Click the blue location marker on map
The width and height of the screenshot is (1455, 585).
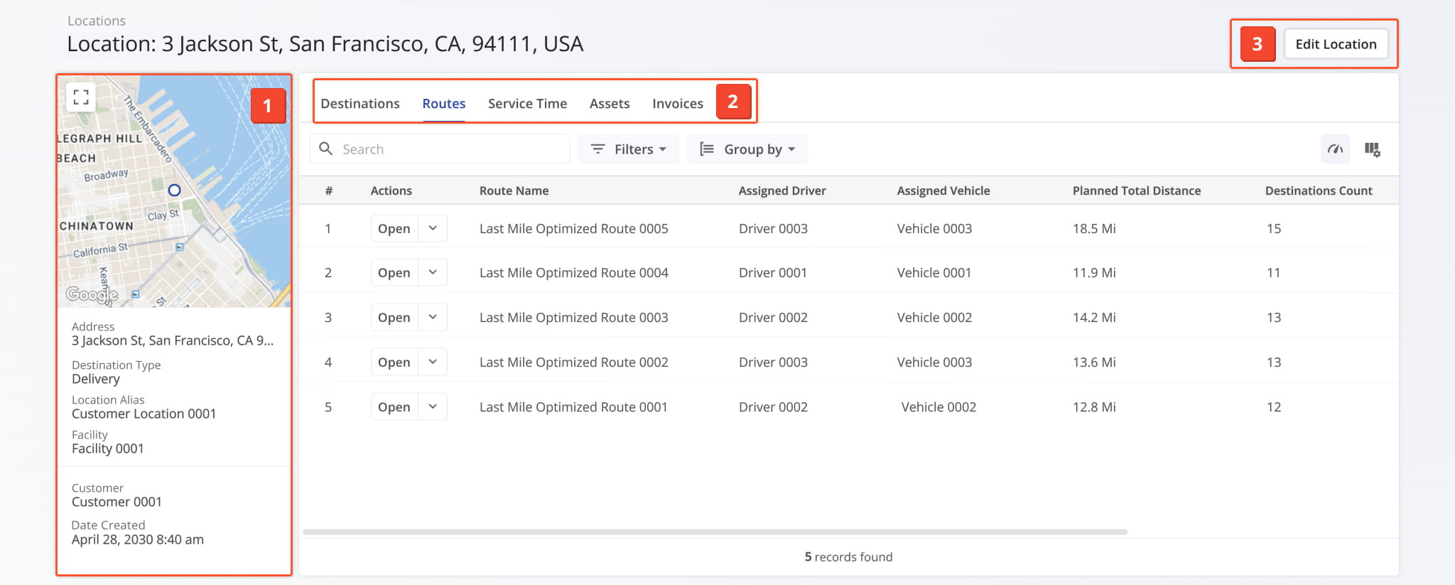pos(174,190)
